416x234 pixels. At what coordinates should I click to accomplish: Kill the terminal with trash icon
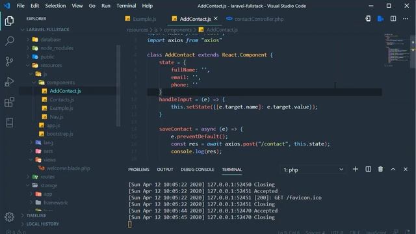[380, 169]
